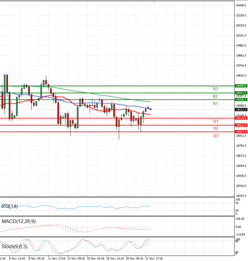Screen dimensions: 248x261
Task: Click the 20 Nov 05:16 time label
Action: click(x=135, y=259)
